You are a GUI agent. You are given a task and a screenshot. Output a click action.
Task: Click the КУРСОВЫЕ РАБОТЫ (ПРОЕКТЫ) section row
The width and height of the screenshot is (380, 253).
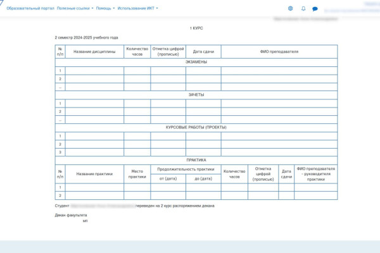(196, 127)
